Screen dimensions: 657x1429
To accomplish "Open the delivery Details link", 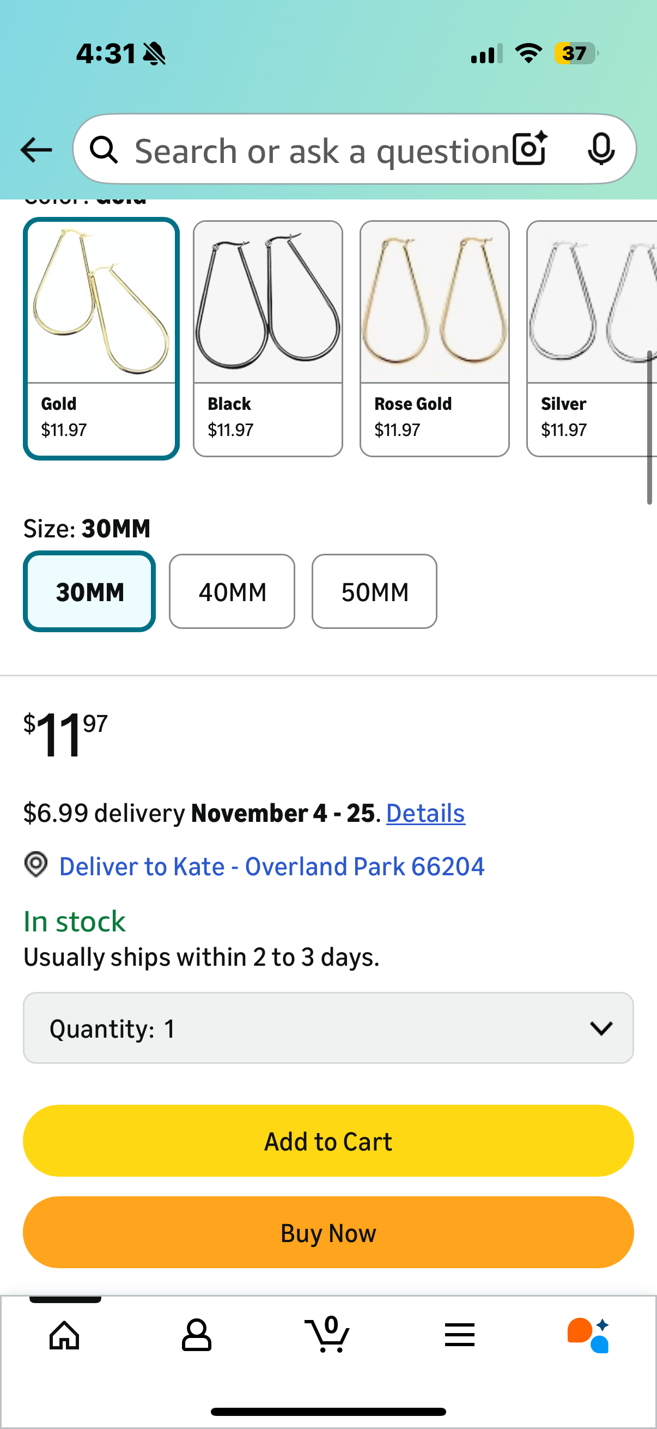I will click(x=425, y=813).
